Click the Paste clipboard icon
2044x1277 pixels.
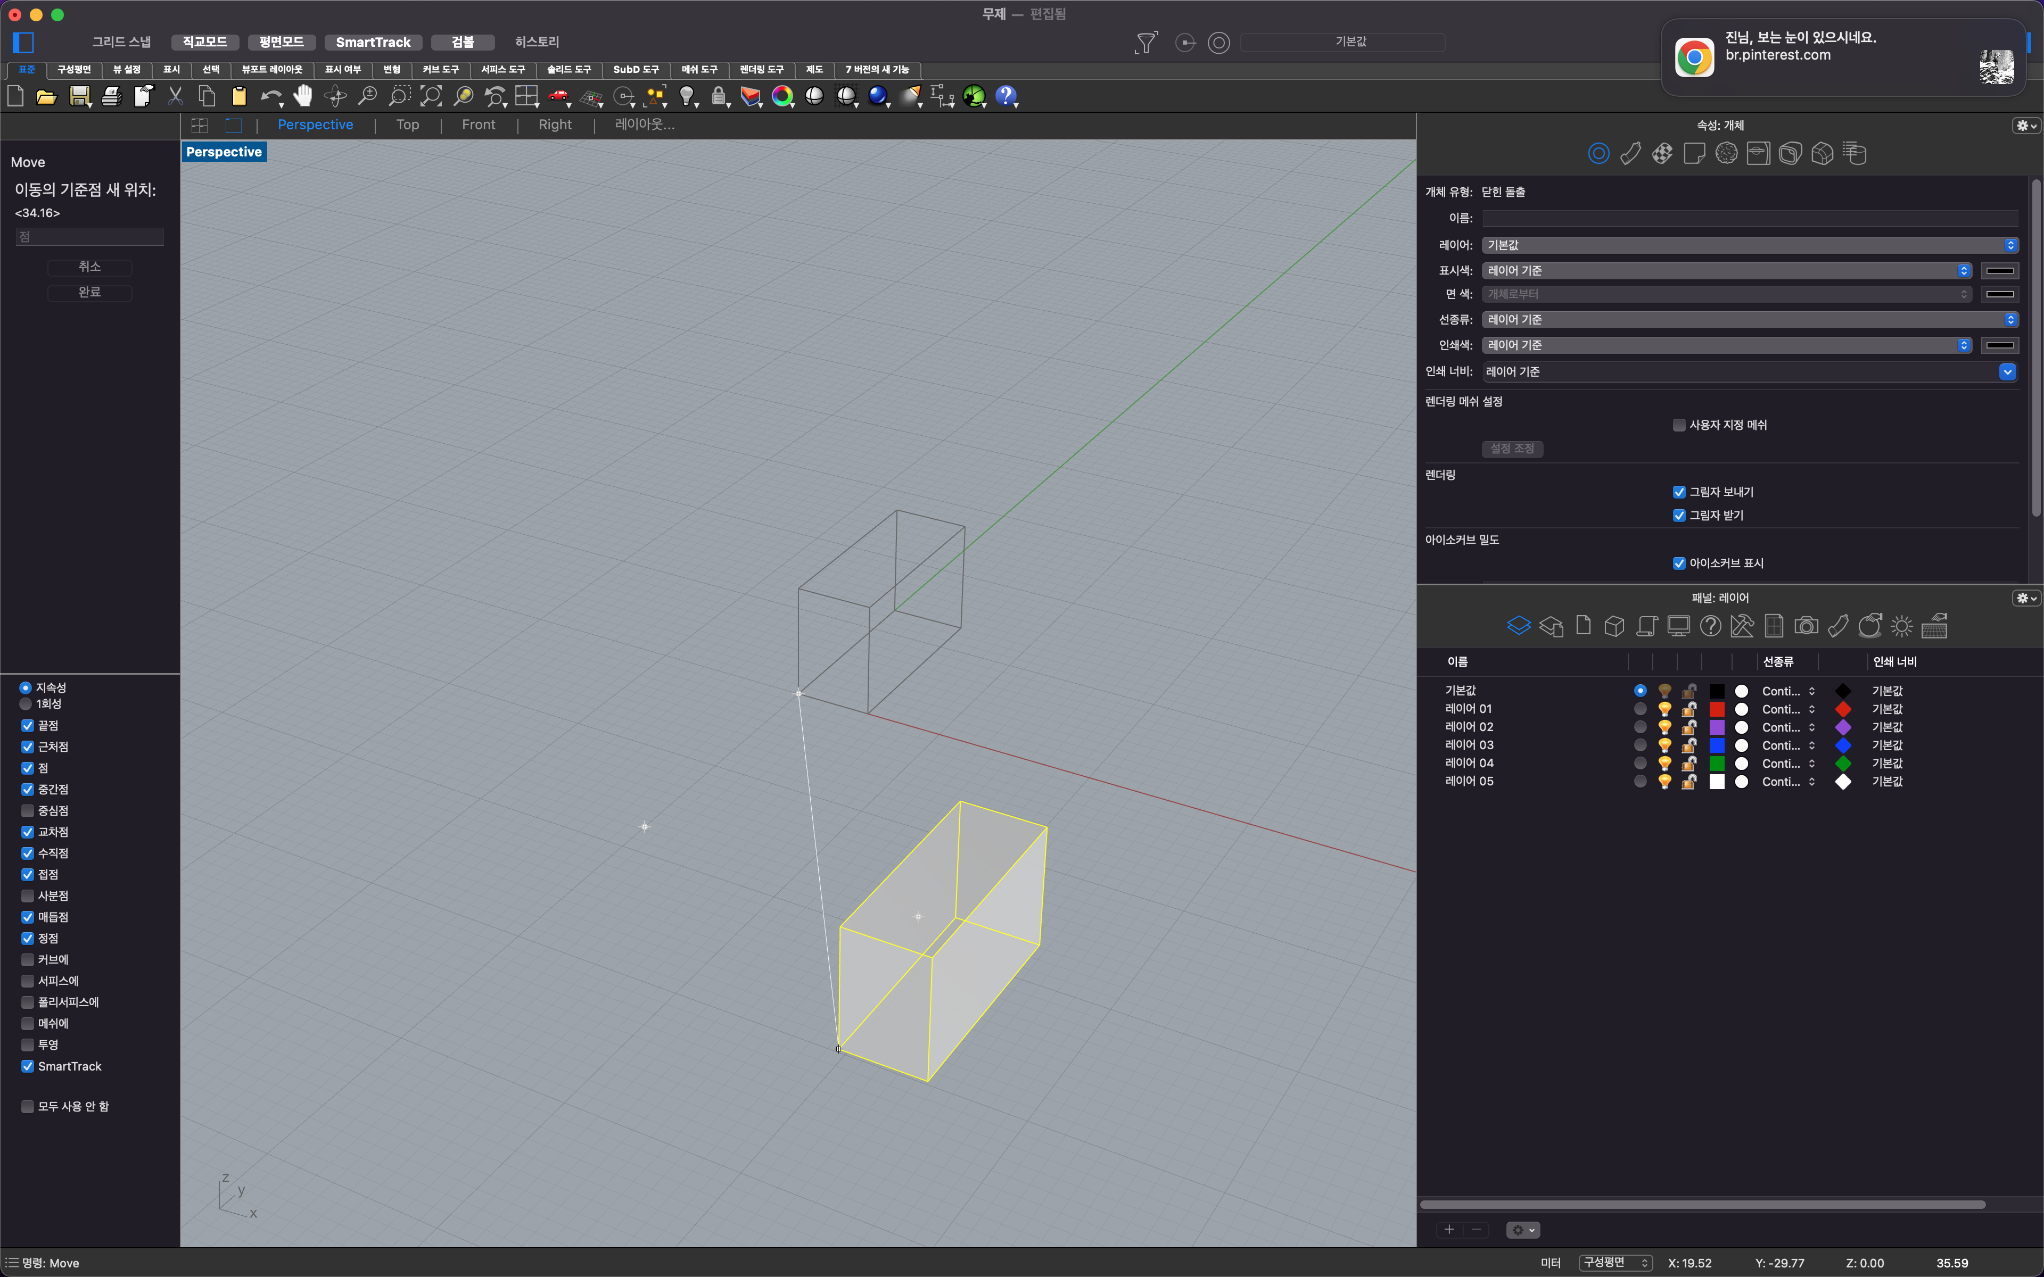click(239, 96)
